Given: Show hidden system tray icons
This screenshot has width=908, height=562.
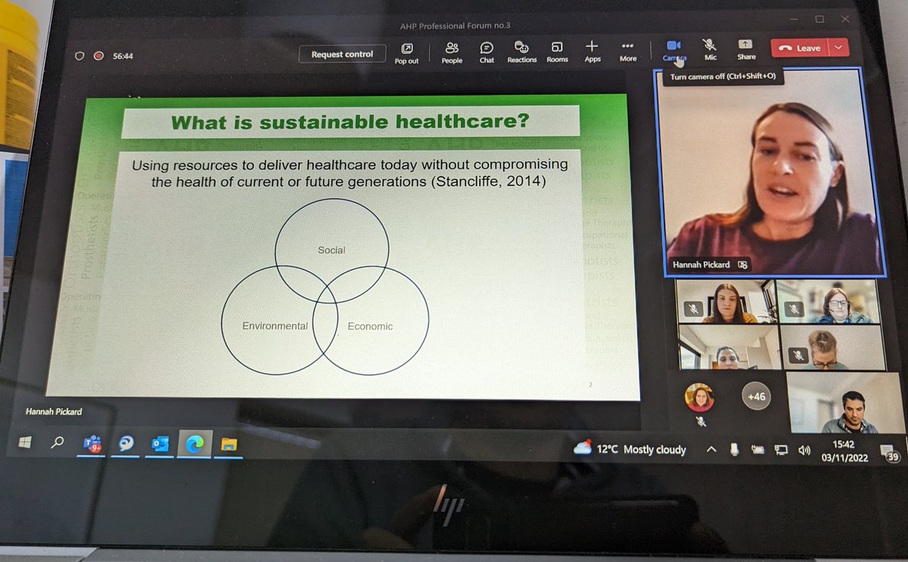Looking at the screenshot, I should [712, 449].
